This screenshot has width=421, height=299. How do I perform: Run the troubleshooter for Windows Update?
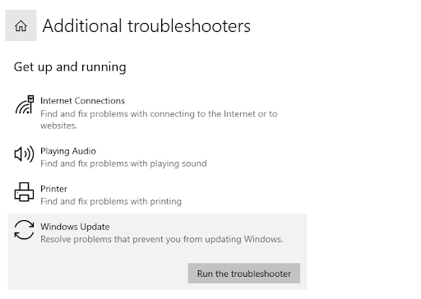[244, 274]
